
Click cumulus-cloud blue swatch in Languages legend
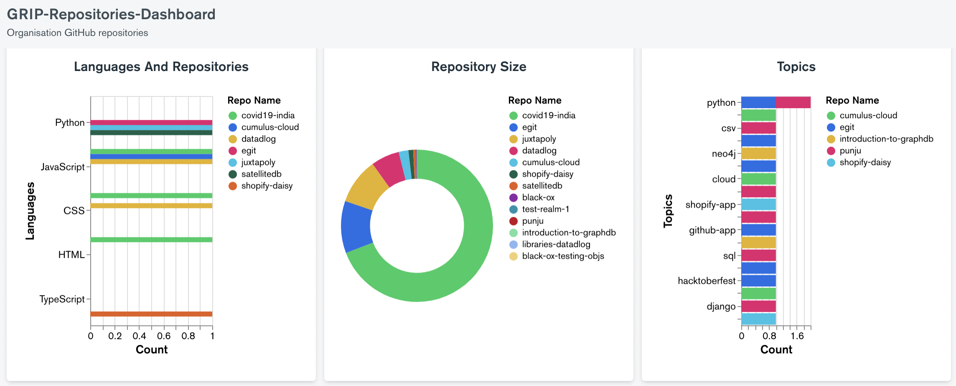point(233,127)
